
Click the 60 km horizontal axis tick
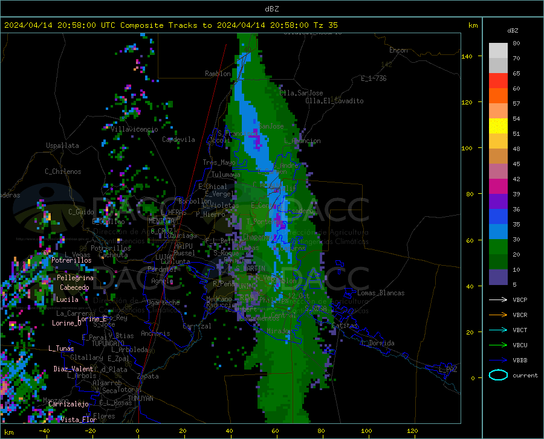pyautogui.click(x=275, y=431)
